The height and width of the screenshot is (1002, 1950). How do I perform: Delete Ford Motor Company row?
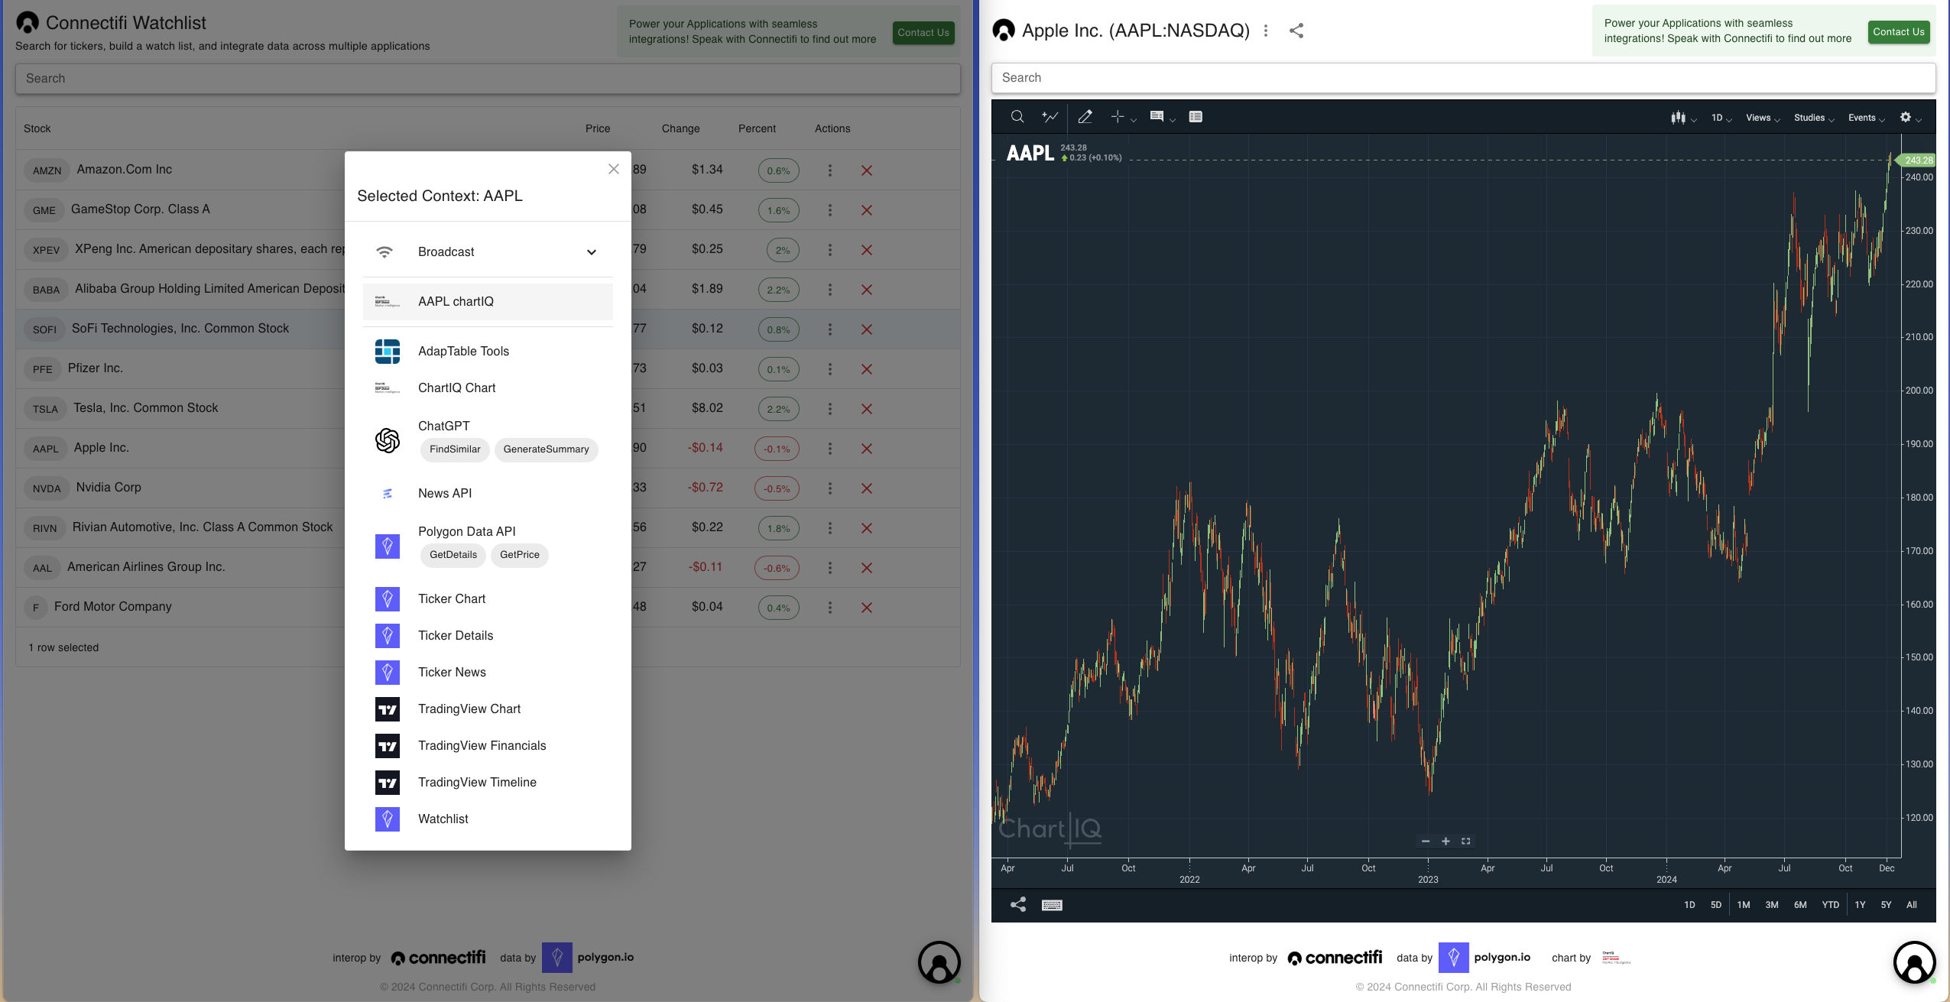[866, 608]
